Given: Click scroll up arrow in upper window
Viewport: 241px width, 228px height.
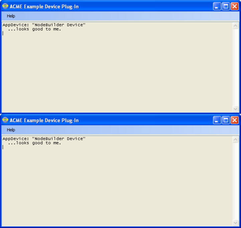Looking at the screenshot, I should tap(235, 26).
